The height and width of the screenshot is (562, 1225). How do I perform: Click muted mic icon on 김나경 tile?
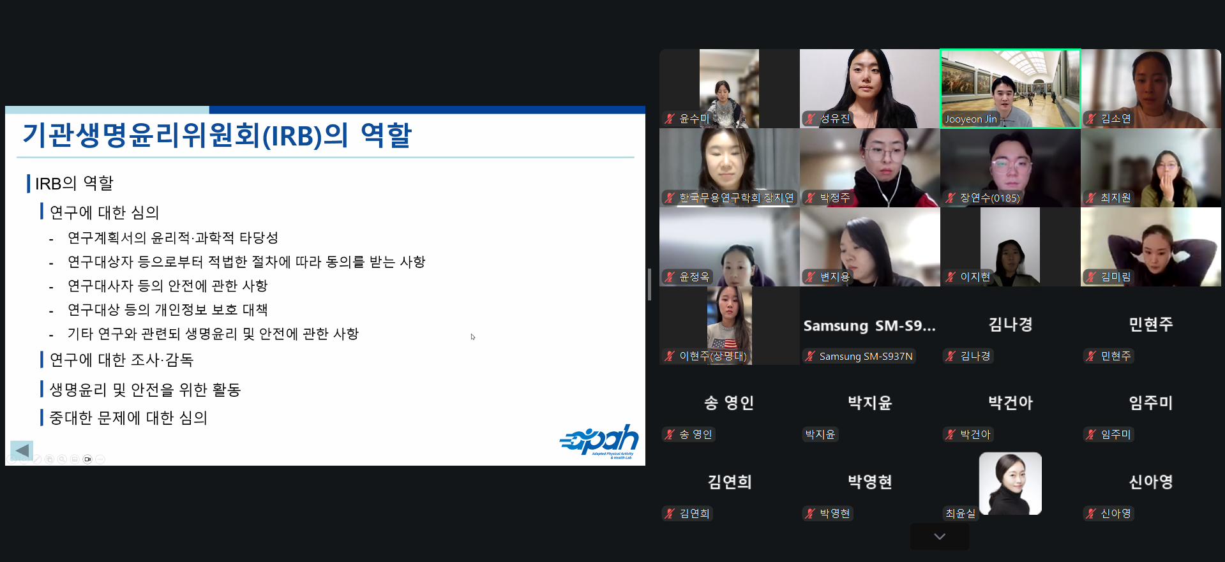(951, 356)
